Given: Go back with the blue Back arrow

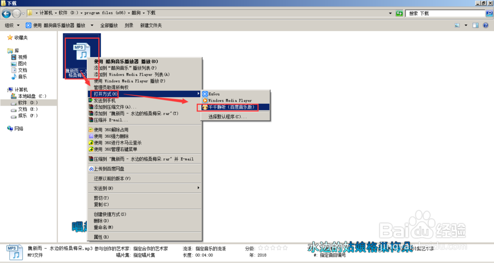Looking at the screenshot, I should [x=6, y=13].
